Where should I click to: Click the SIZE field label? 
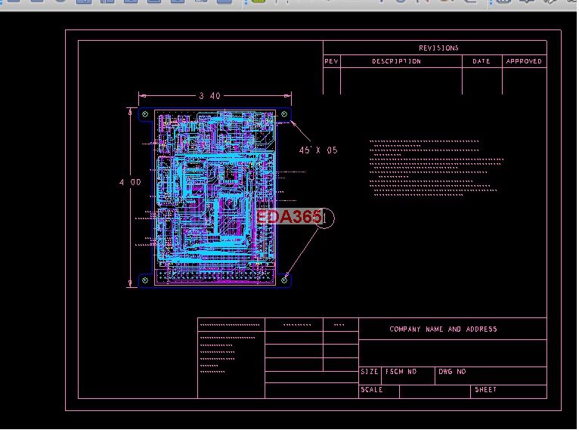pos(370,372)
